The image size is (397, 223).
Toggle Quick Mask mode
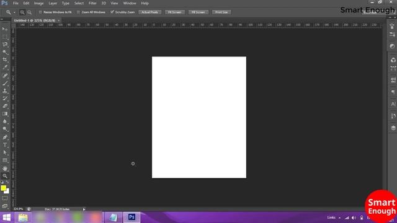click(x=5, y=198)
